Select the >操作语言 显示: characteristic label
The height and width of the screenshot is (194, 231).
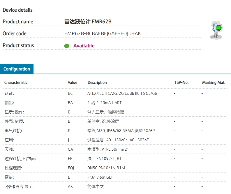click(19, 186)
